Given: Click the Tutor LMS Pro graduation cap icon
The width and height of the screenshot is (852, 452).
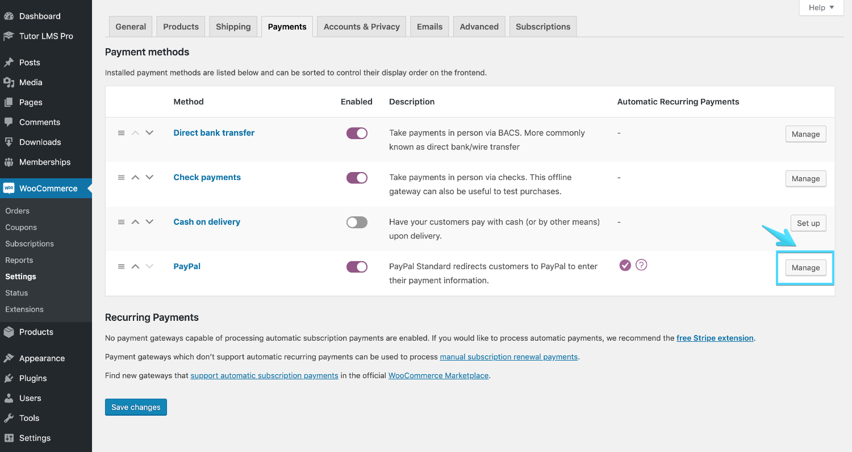Looking at the screenshot, I should tap(9, 36).
